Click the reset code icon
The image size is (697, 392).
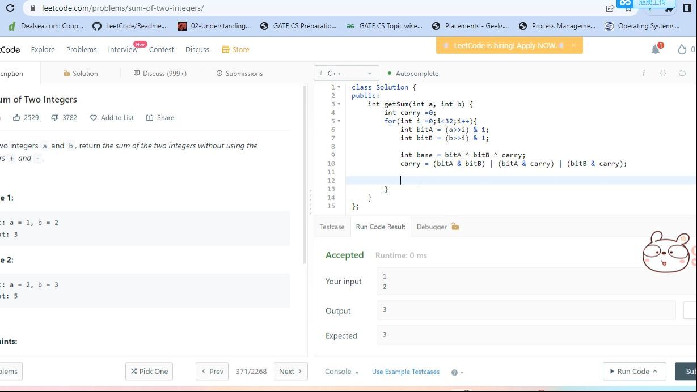click(x=682, y=73)
